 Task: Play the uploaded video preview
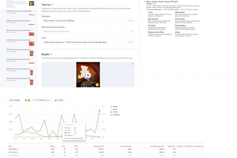pyautogui.click(x=88, y=75)
